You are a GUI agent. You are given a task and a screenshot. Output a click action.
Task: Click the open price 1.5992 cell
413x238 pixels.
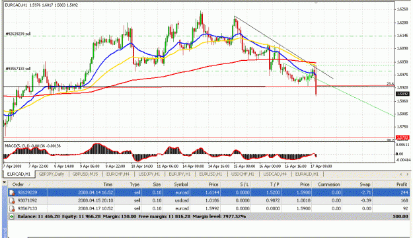tap(212, 208)
